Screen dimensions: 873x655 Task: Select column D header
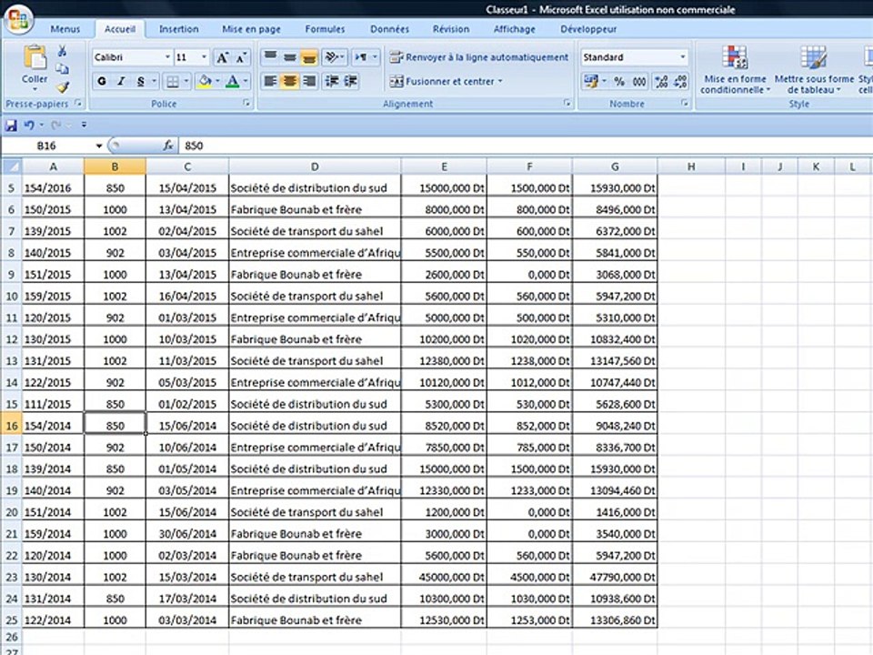pyautogui.click(x=315, y=166)
